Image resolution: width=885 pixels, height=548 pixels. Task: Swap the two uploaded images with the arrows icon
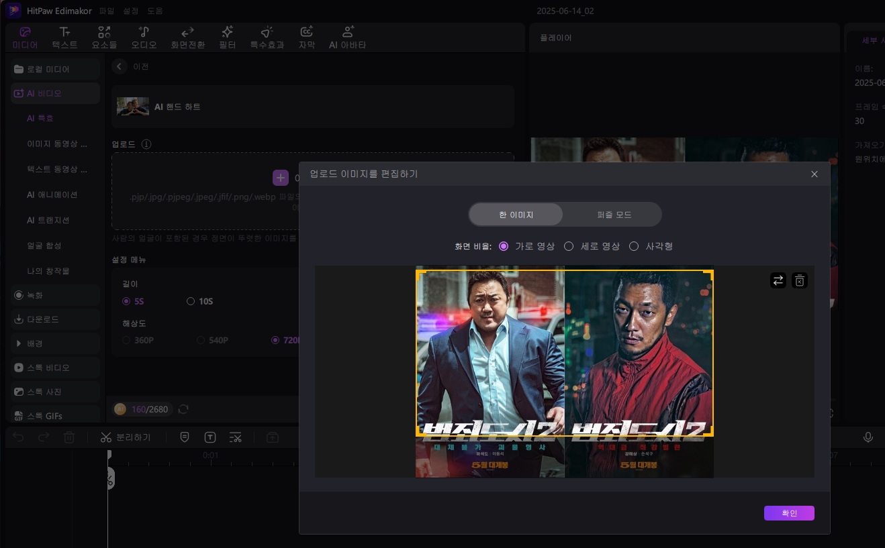(x=778, y=280)
